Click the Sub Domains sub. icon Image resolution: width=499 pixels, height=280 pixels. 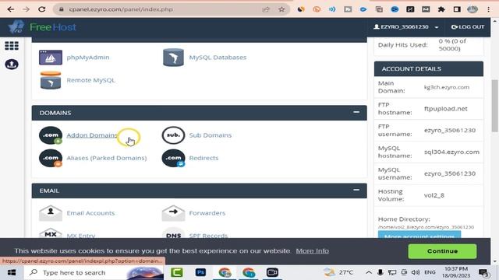(173, 135)
